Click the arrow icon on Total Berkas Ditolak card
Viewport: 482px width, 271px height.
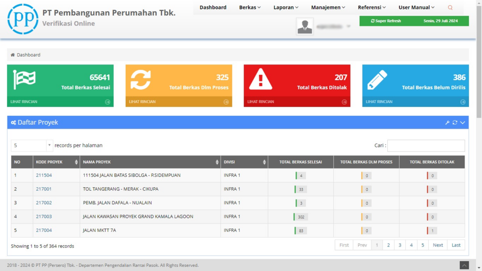(344, 102)
